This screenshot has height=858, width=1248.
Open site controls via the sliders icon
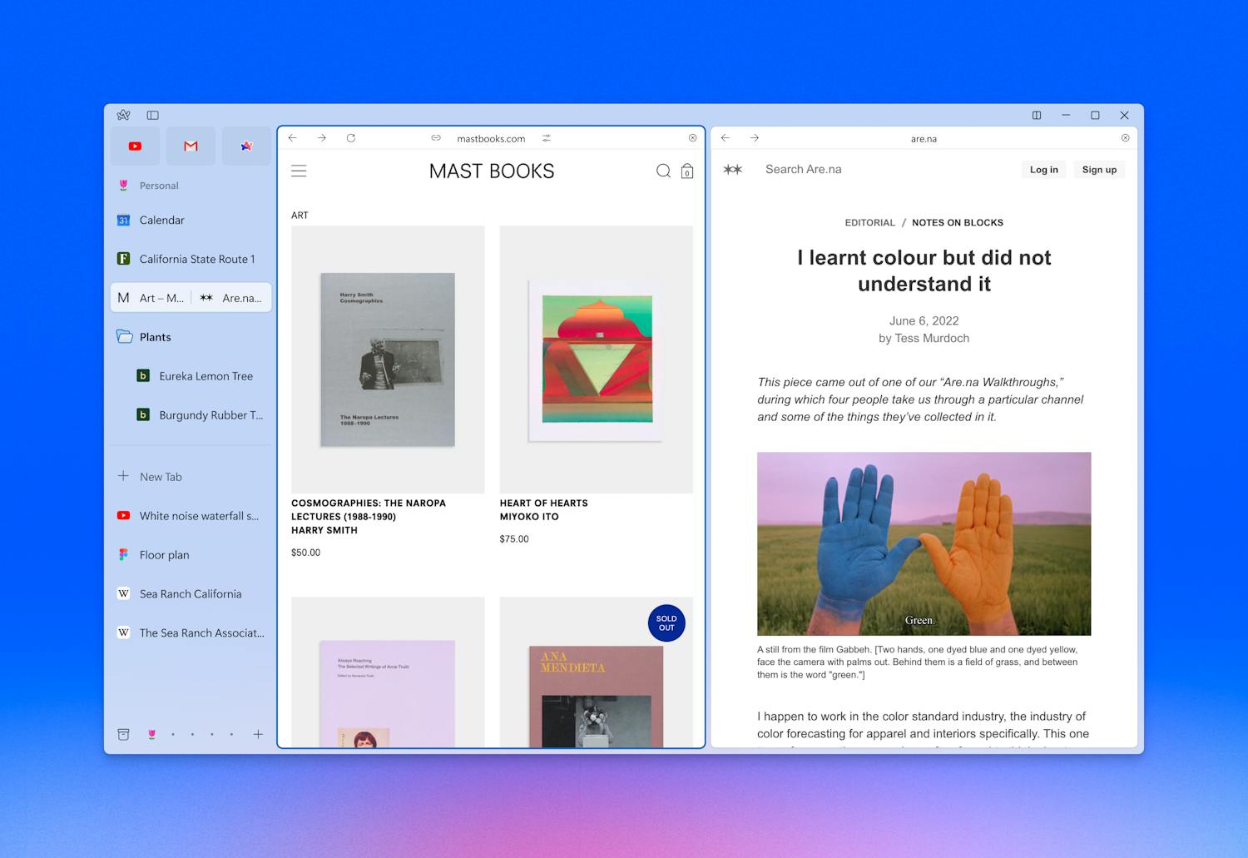click(x=547, y=138)
